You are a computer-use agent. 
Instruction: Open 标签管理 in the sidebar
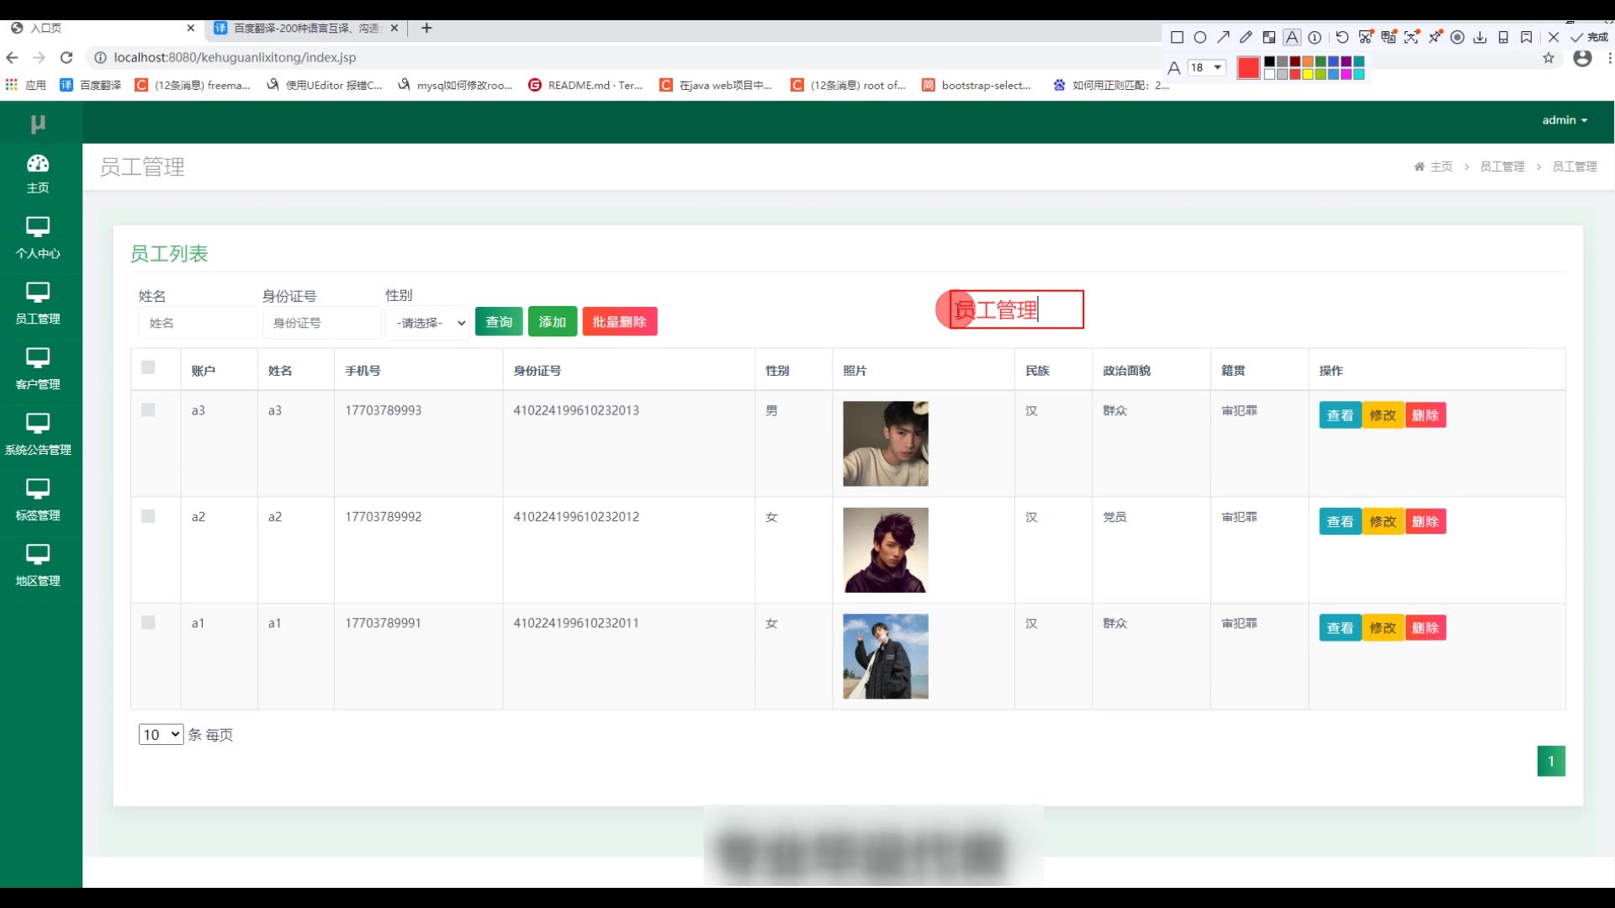(x=38, y=501)
